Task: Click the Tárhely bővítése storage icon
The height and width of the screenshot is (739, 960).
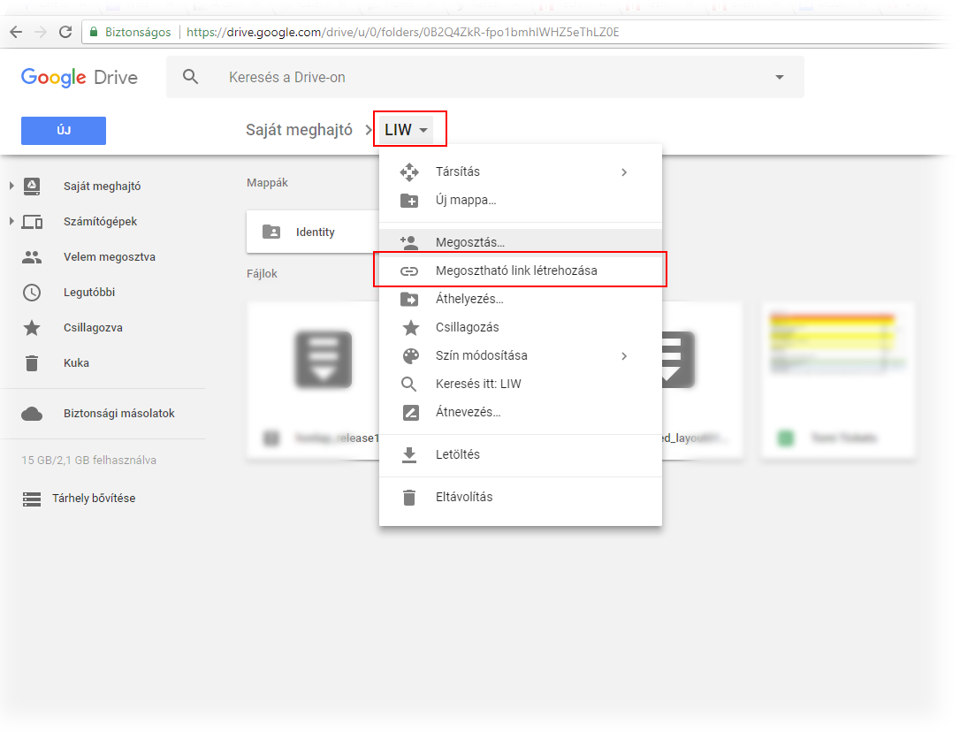Action: pos(32,499)
